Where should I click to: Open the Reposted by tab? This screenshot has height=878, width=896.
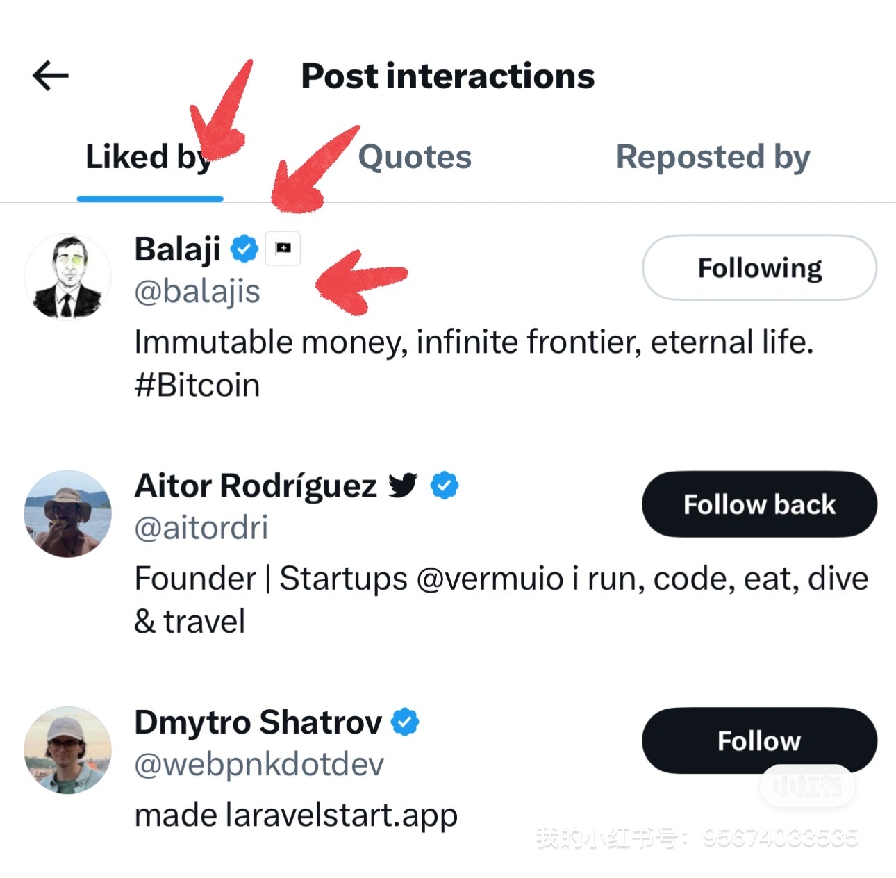[x=713, y=157]
